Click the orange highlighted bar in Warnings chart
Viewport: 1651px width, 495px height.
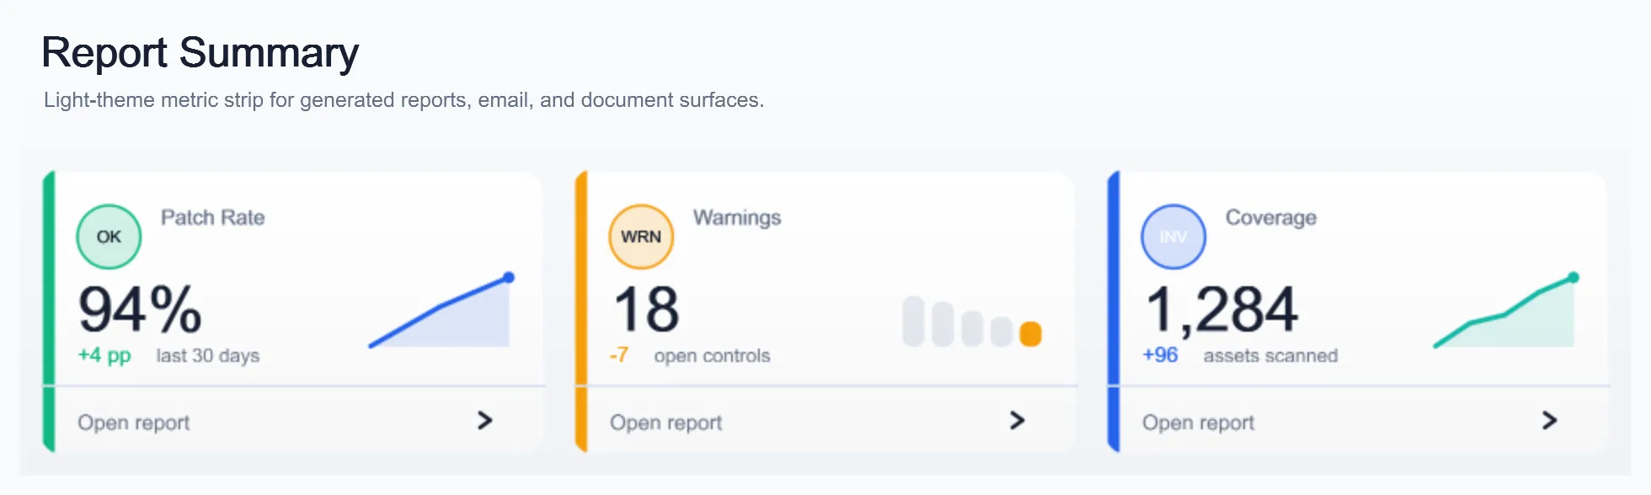tap(1030, 333)
